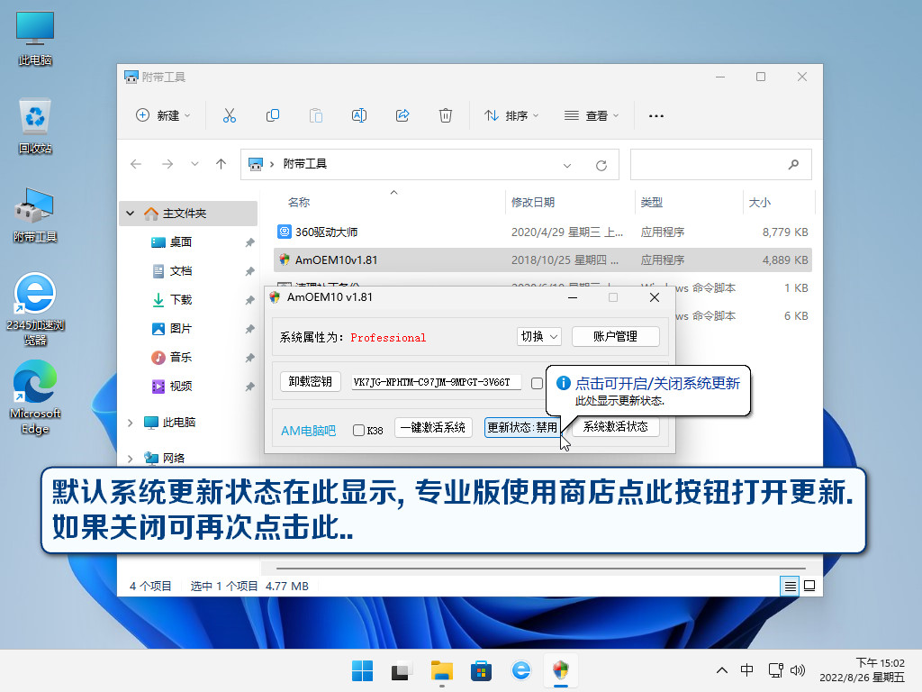The height and width of the screenshot is (692, 922).
Task: Sort files by the 修改日期 column header
Action: point(533,203)
